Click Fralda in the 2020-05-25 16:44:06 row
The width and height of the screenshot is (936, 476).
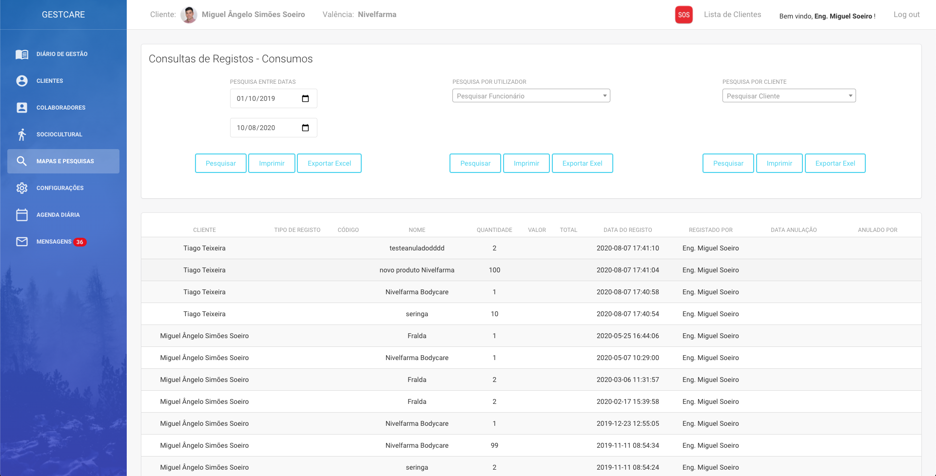pos(417,336)
